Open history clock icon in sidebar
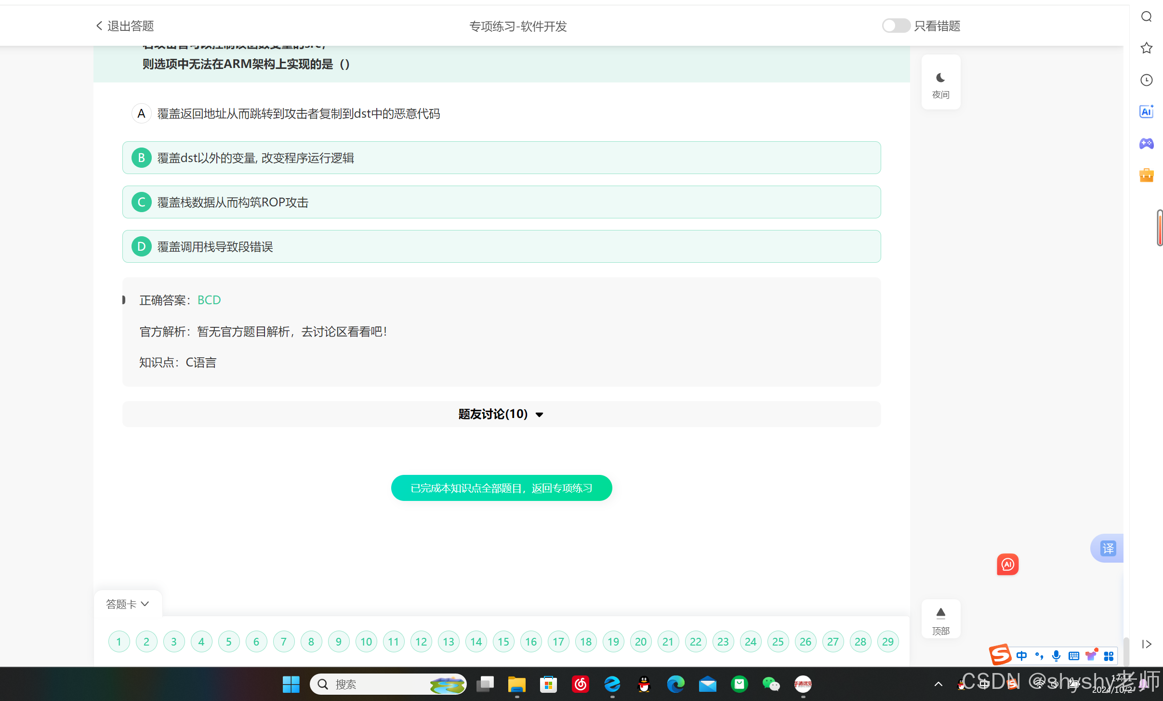The width and height of the screenshot is (1163, 701). point(1146,80)
